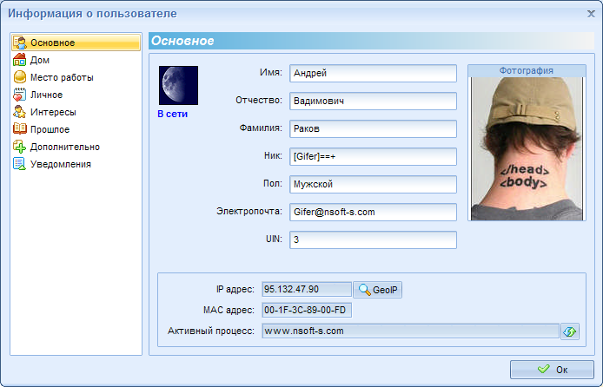Screen dimensions: 603x387
Task: Switch to Место работы section
Action: click(76, 77)
